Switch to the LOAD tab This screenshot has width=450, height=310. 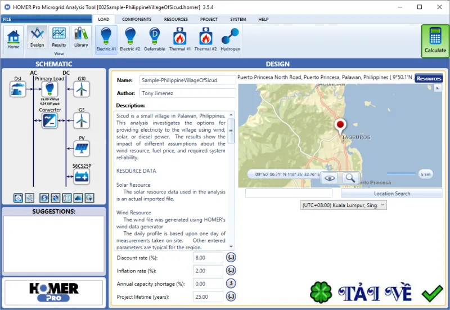click(103, 19)
